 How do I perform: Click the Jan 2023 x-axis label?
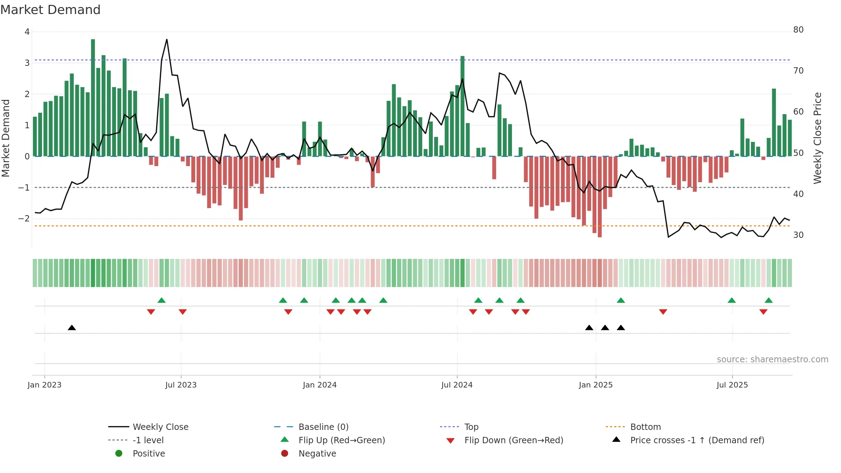click(45, 385)
